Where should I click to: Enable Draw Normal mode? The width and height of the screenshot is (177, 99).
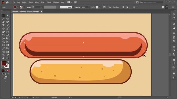point(3,74)
